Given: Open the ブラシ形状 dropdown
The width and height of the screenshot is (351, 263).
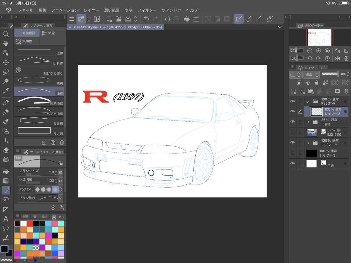Looking at the screenshot, I should [61, 198].
